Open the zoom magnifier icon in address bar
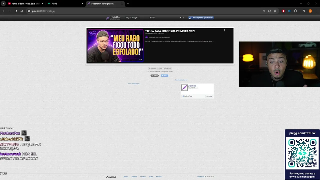The height and width of the screenshot is (180, 320). (264, 11)
